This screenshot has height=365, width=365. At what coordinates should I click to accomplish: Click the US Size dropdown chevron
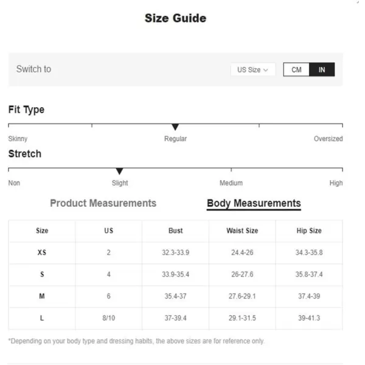coord(266,70)
